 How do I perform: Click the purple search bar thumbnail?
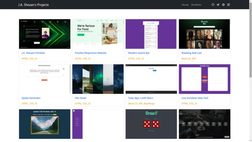point(151,34)
